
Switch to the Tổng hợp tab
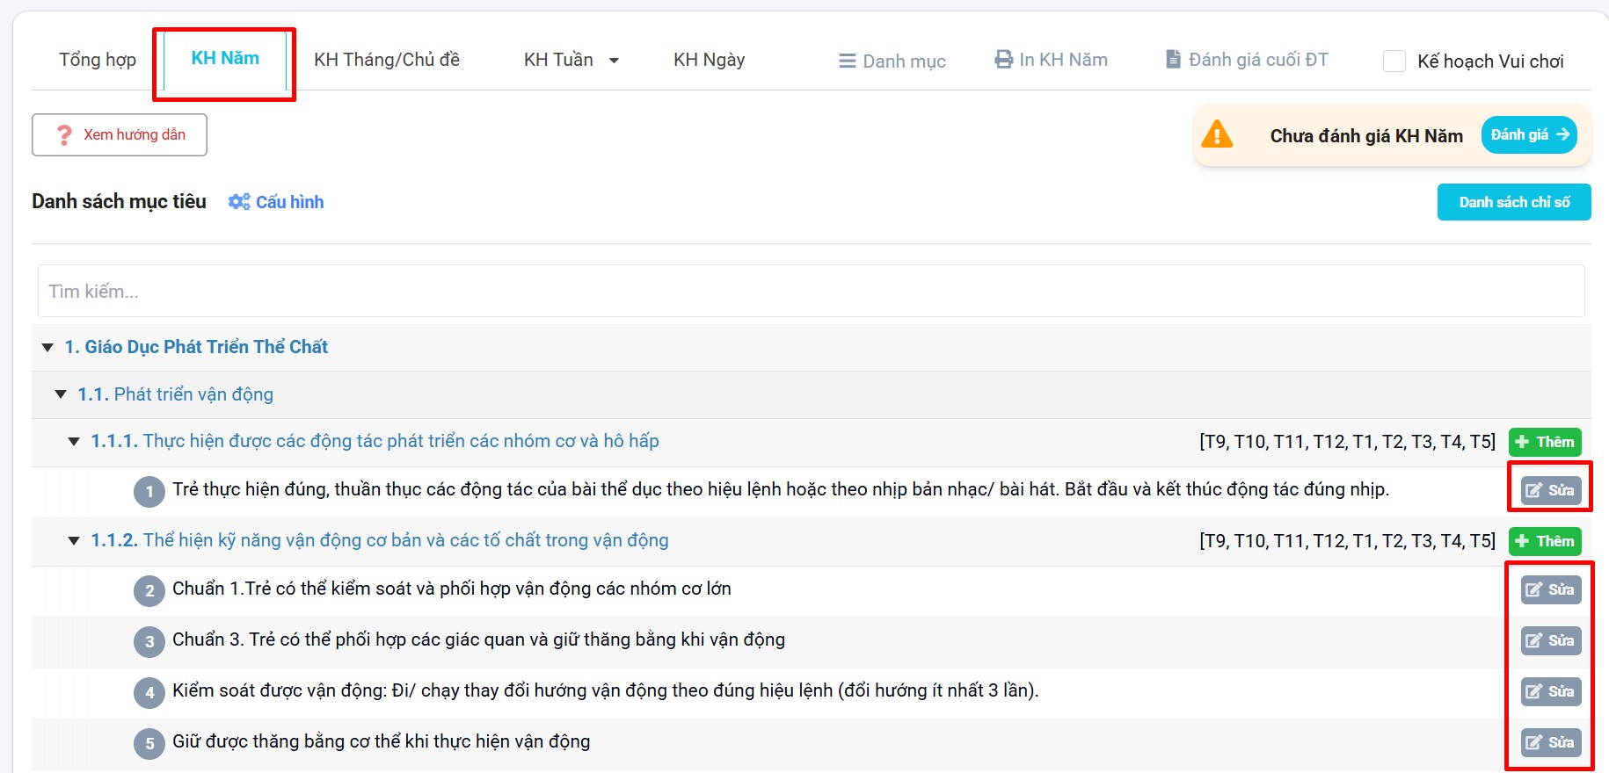click(x=98, y=60)
